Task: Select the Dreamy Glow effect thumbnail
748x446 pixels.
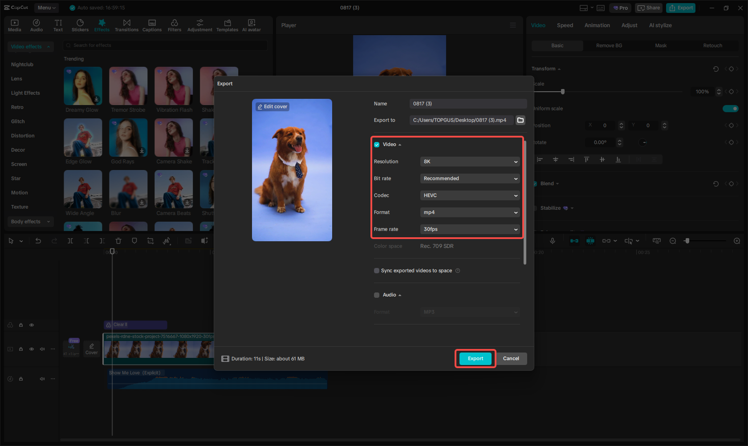Action: (83, 86)
